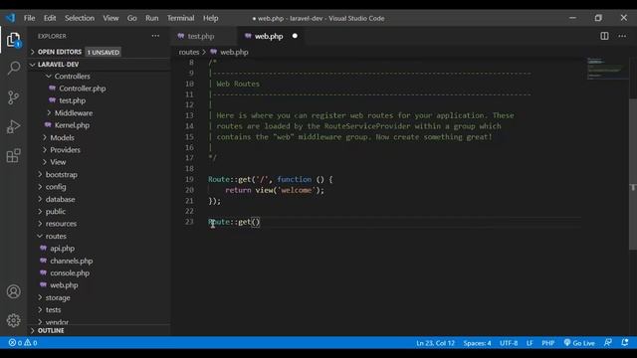The height and width of the screenshot is (358, 637).
Task: Open web.php in the explorer tree
Action: coord(64,285)
